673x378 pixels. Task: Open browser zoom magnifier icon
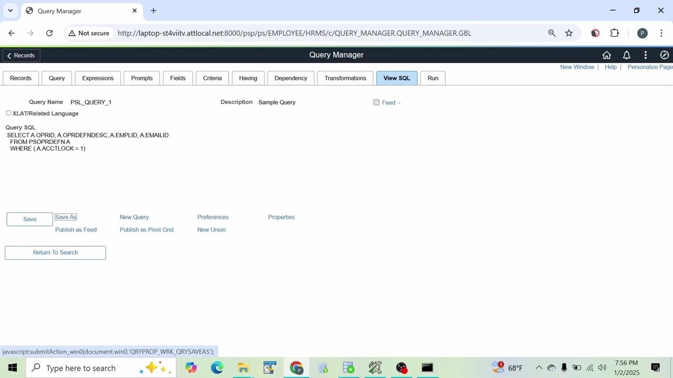click(x=552, y=33)
